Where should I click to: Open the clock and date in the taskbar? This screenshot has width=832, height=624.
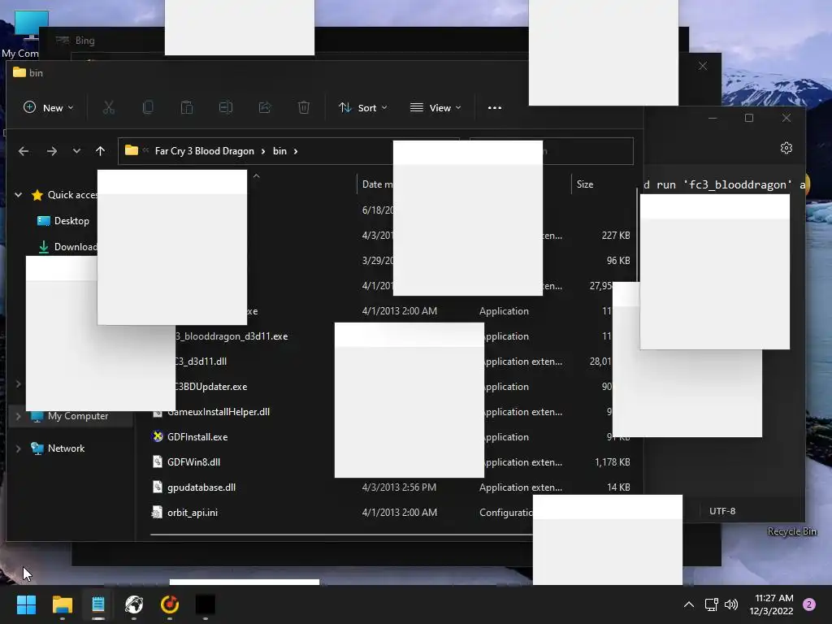click(x=772, y=604)
